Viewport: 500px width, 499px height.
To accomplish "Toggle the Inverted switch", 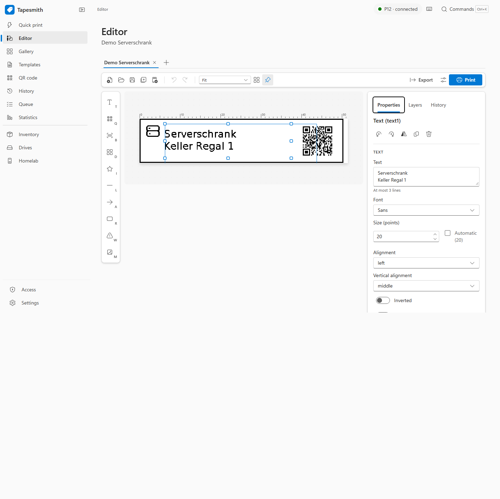I will 383,300.
